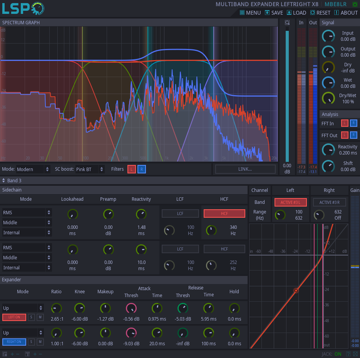The width and height of the screenshot is (360, 358).
Task: Toggle the LEFT ON expander button
Action: point(14,317)
